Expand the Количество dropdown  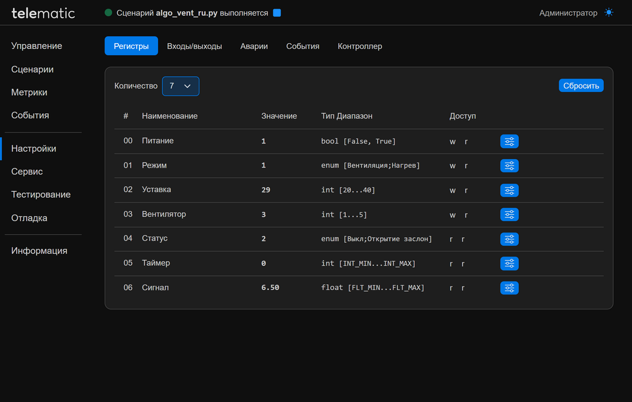tap(180, 86)
